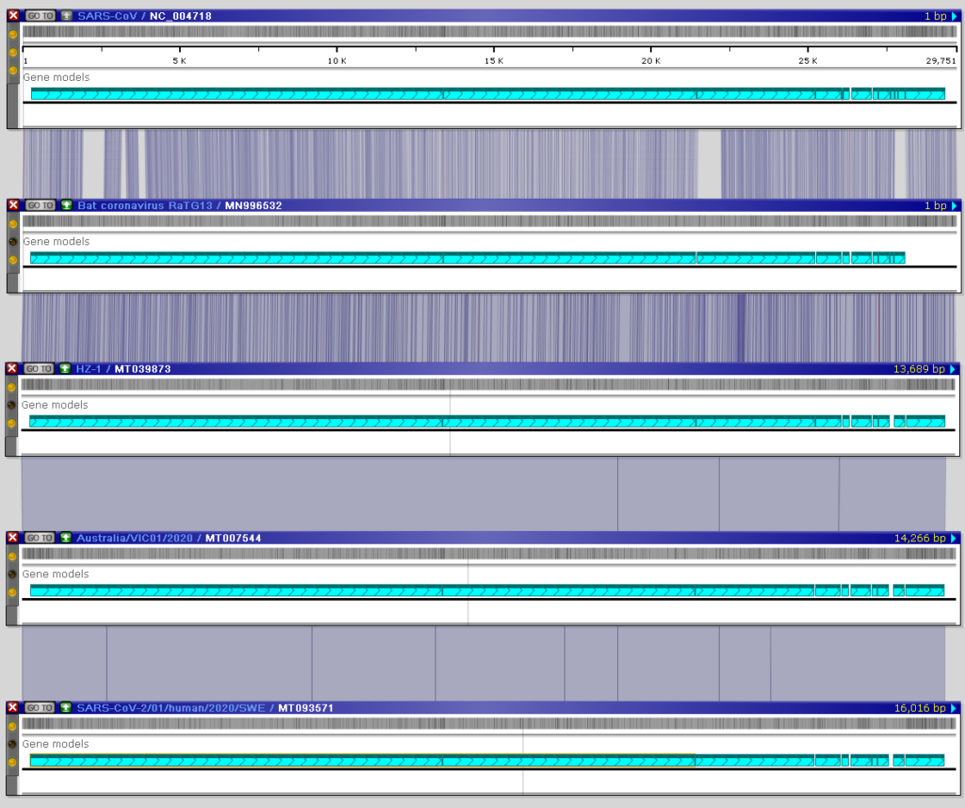
Task: Click the 15 K mark on SARS-CoV ruler
Action: 494,61
